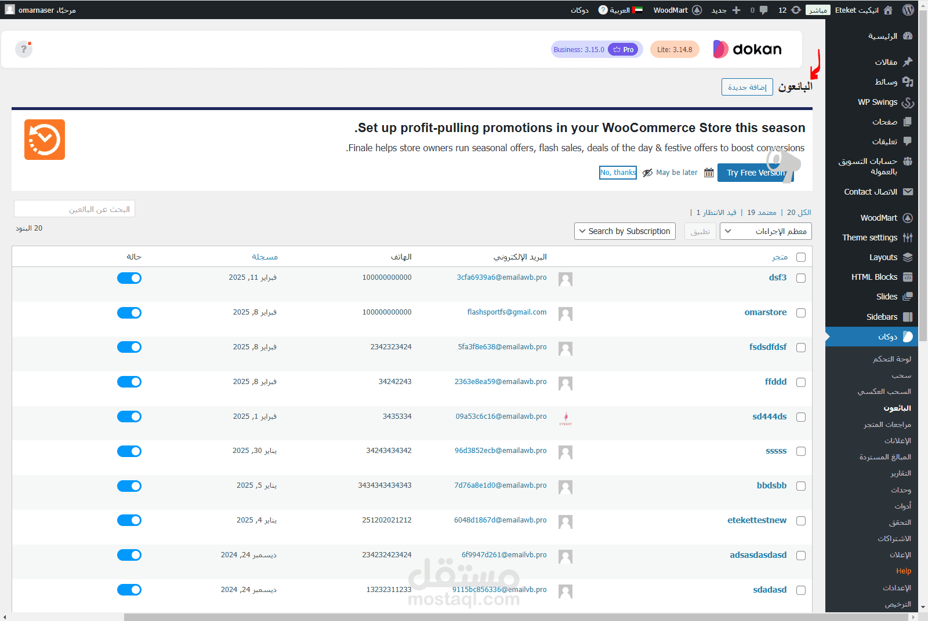Click the media icon beside وسائط

908,82
